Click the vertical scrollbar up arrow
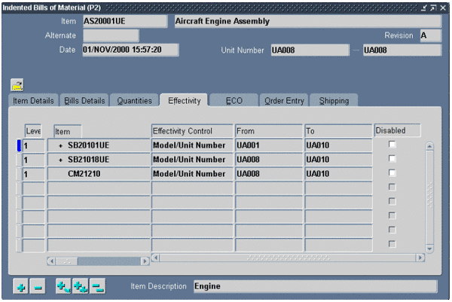Viewport: 452px width, 302px height. coord(429,146)
